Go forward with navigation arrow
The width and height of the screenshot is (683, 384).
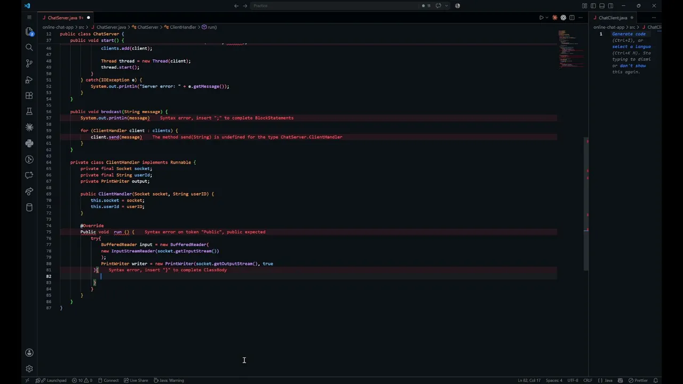coord(245,6)
